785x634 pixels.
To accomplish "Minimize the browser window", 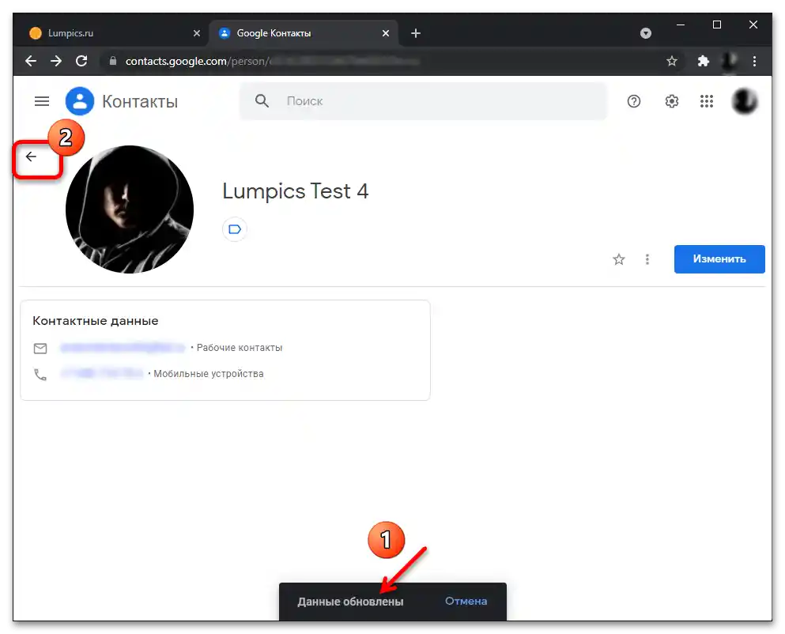I will pyautogui.click(x=681, y=25).
